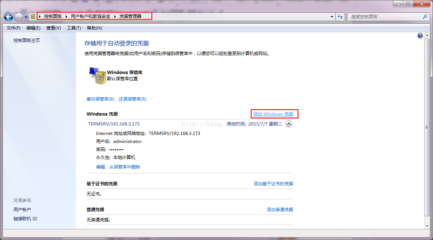Click the 本地计算机 persistence value
433x240 pixels.
pyautogui.click(x=124, y=157)
